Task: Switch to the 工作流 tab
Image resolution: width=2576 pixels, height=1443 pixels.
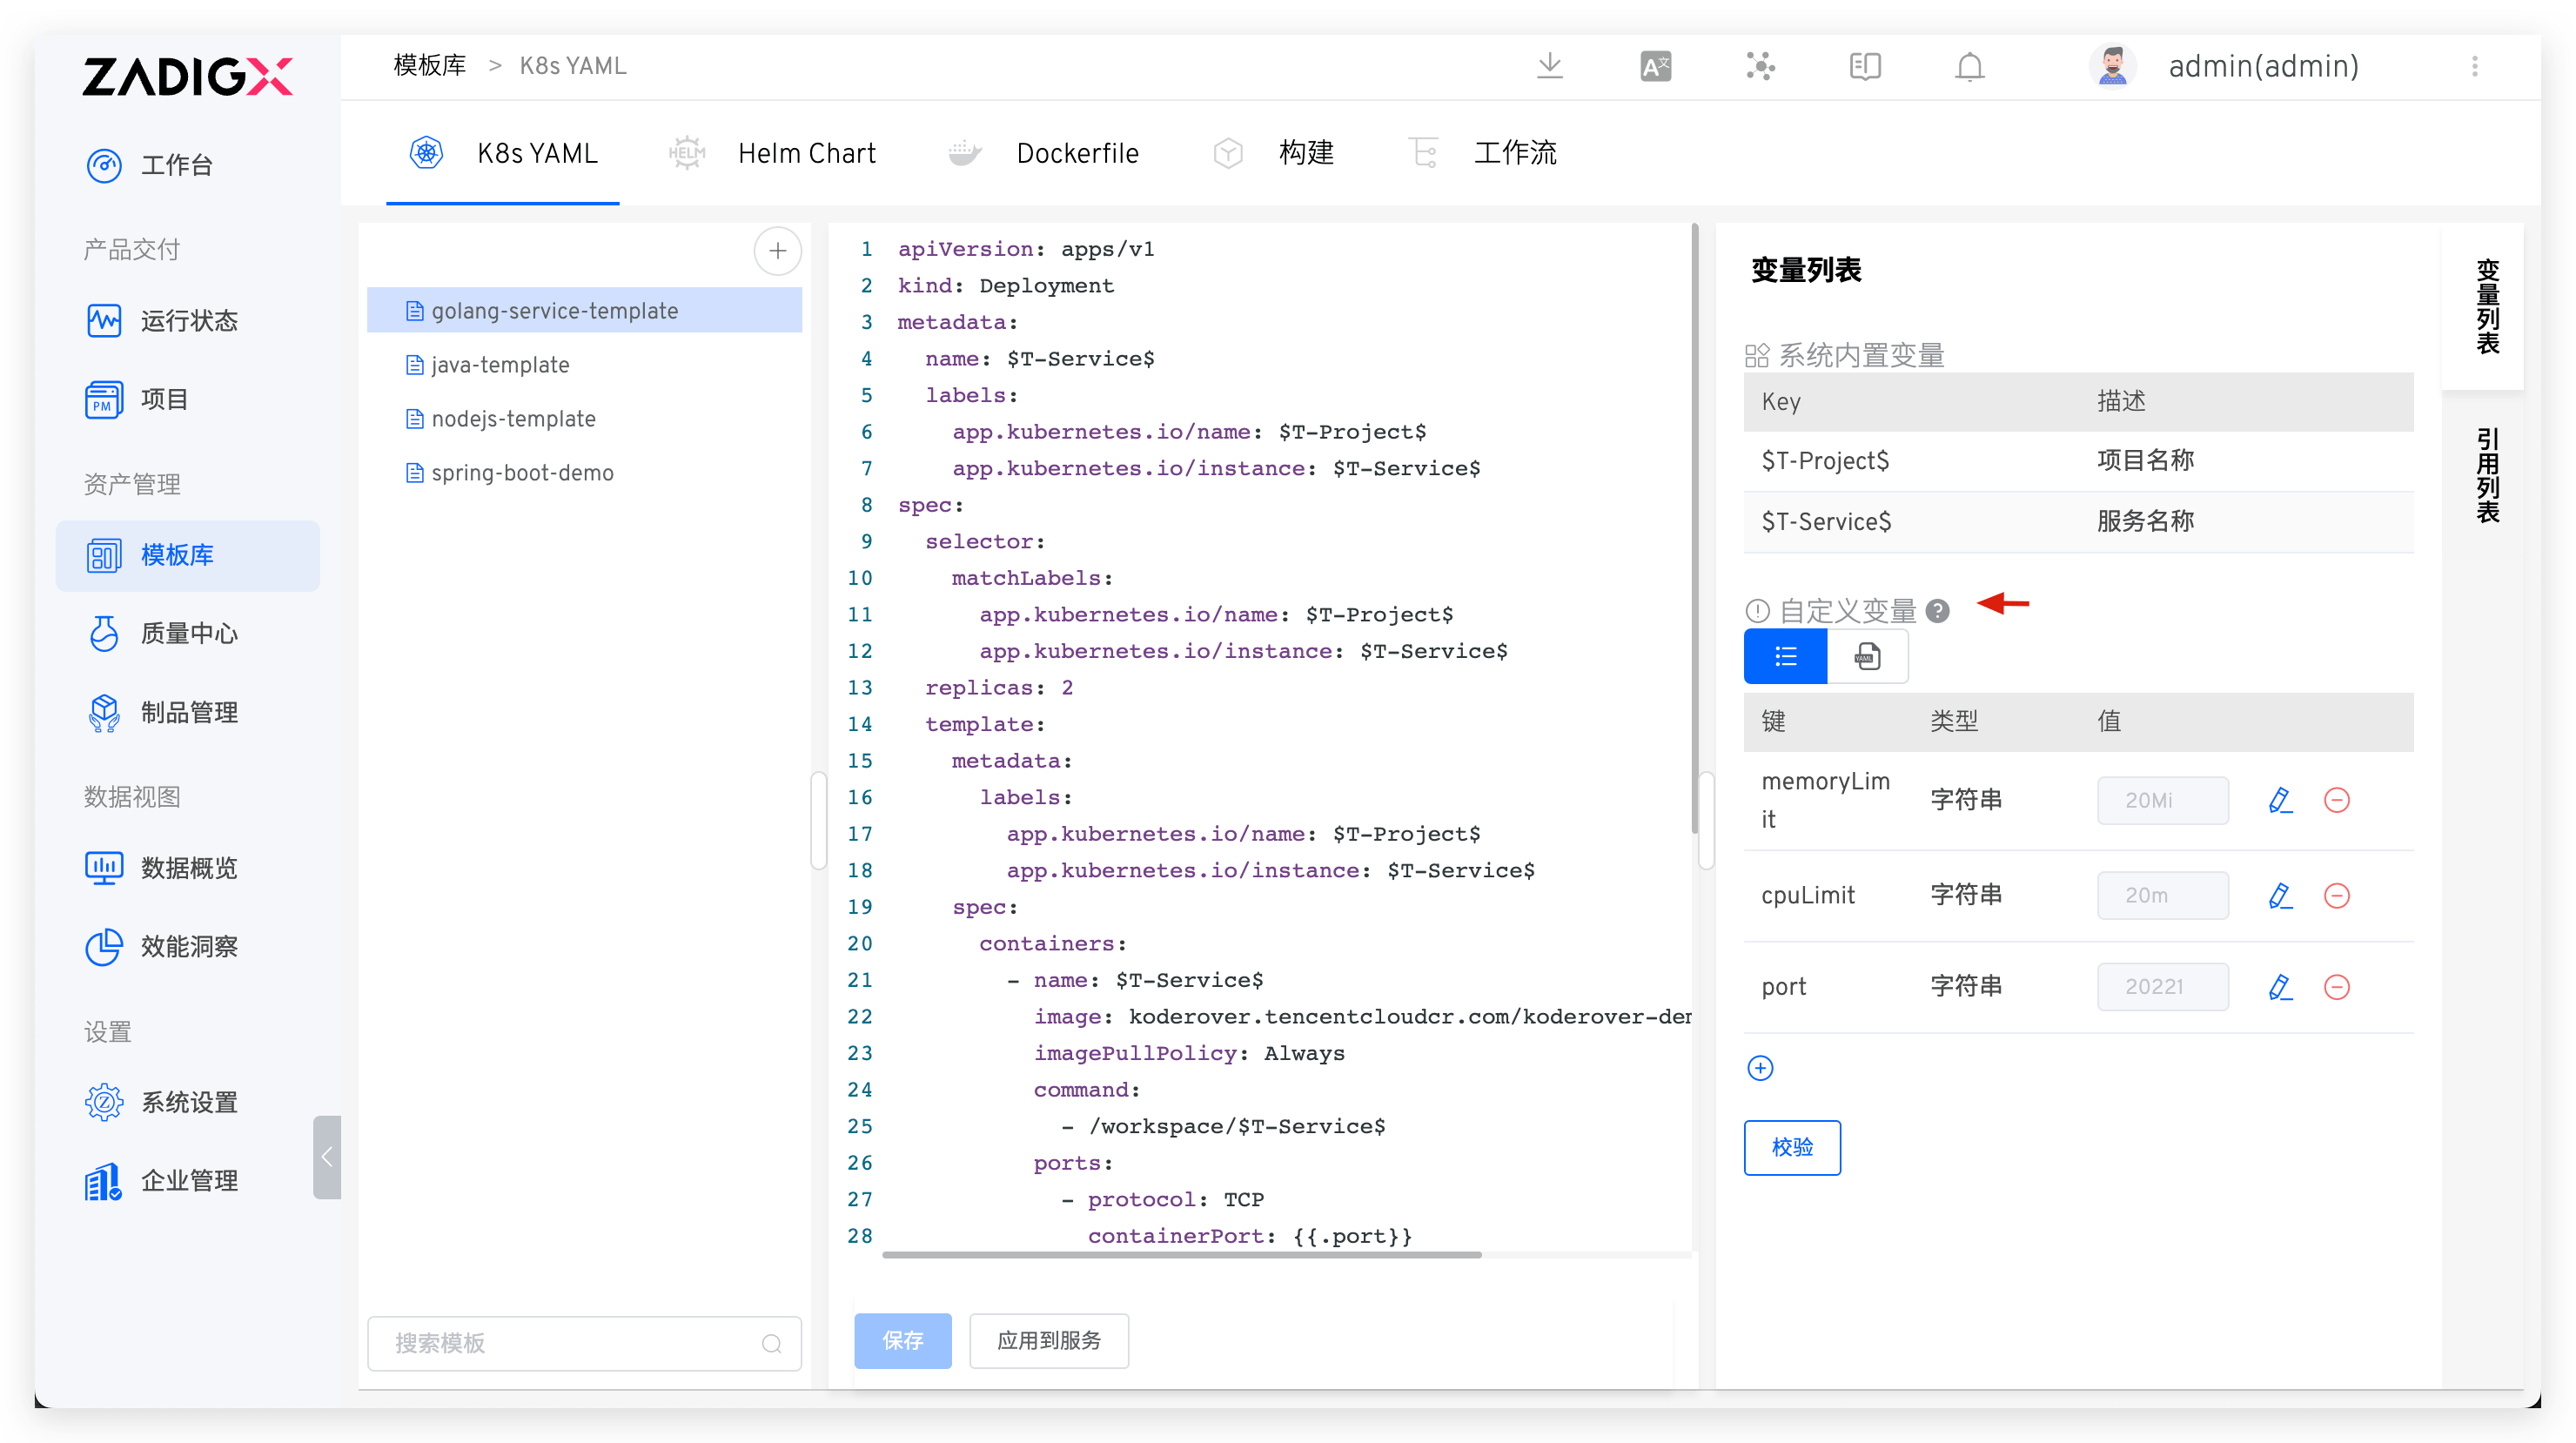Action: pos(1515,152)
